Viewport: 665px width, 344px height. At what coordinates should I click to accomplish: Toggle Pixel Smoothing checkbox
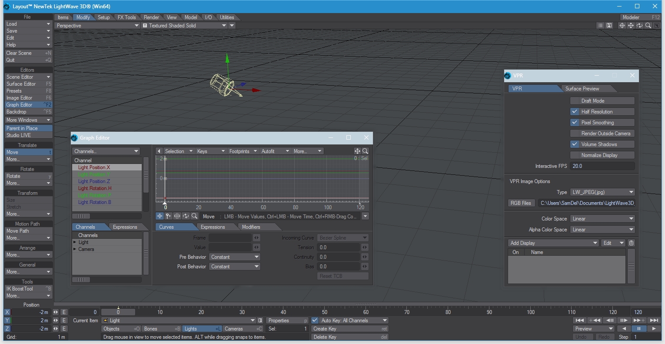[602, 123]
